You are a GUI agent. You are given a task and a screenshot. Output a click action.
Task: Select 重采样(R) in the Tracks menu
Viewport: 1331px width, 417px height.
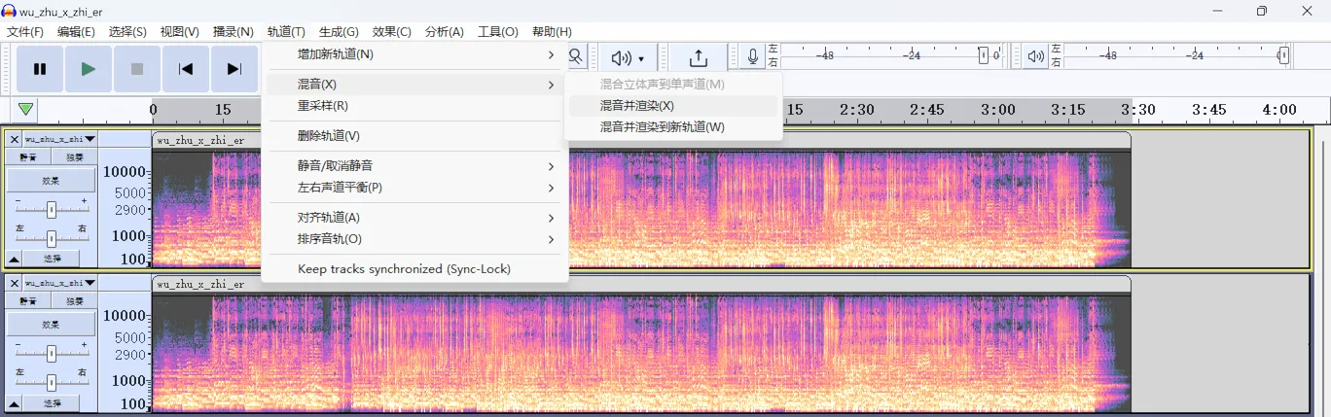coord(322,105)
